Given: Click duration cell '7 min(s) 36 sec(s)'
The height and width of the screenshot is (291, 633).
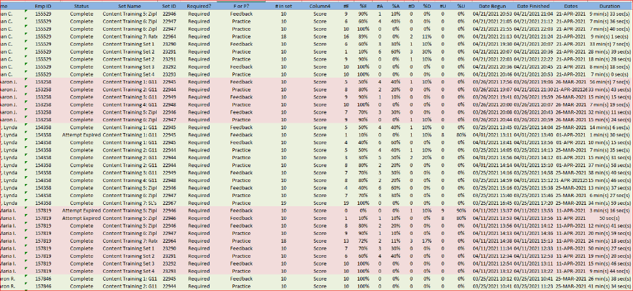Looking at the screenshot, I should tap(610, 22).
